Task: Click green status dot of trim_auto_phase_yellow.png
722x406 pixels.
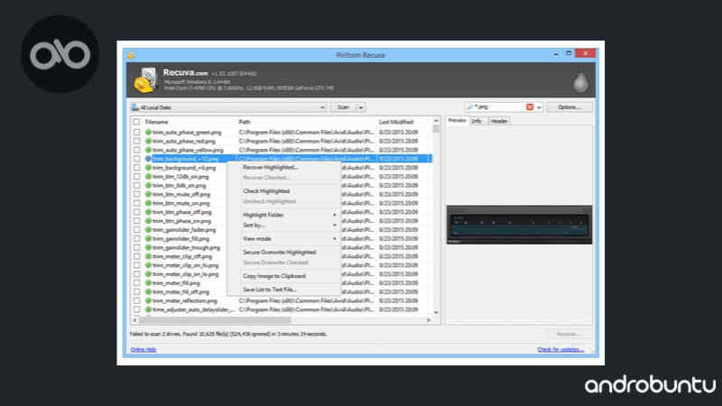Action: pos(148,150)
